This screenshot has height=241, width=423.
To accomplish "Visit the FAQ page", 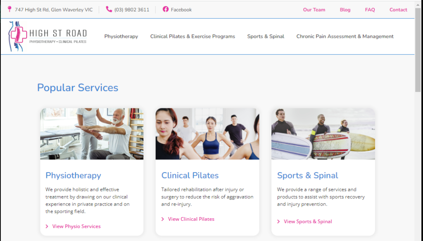I will [x=370, y=10].
